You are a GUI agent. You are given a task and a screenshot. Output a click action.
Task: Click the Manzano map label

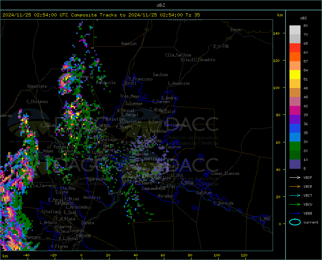pos(33,237)
